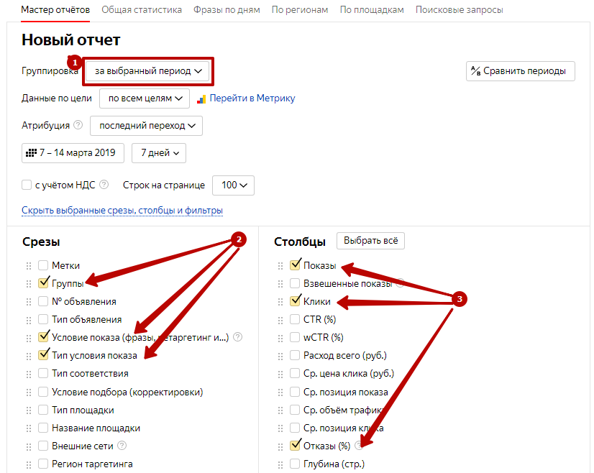The image size is (594, 473).
Task: Grab drag handle for Тип площадки row
Action: click(x=29, y=410)
